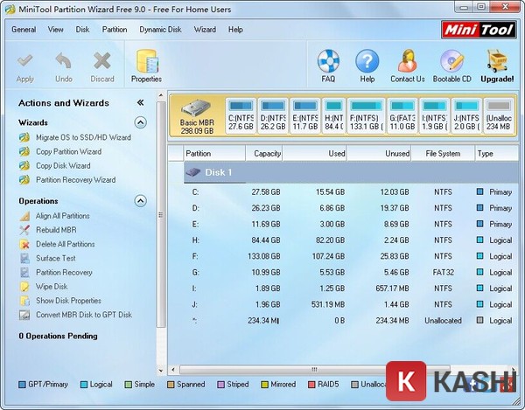The image size is (525, 410).
Task: Select the Unallocated 234 MB block
Action: (499, 116)
